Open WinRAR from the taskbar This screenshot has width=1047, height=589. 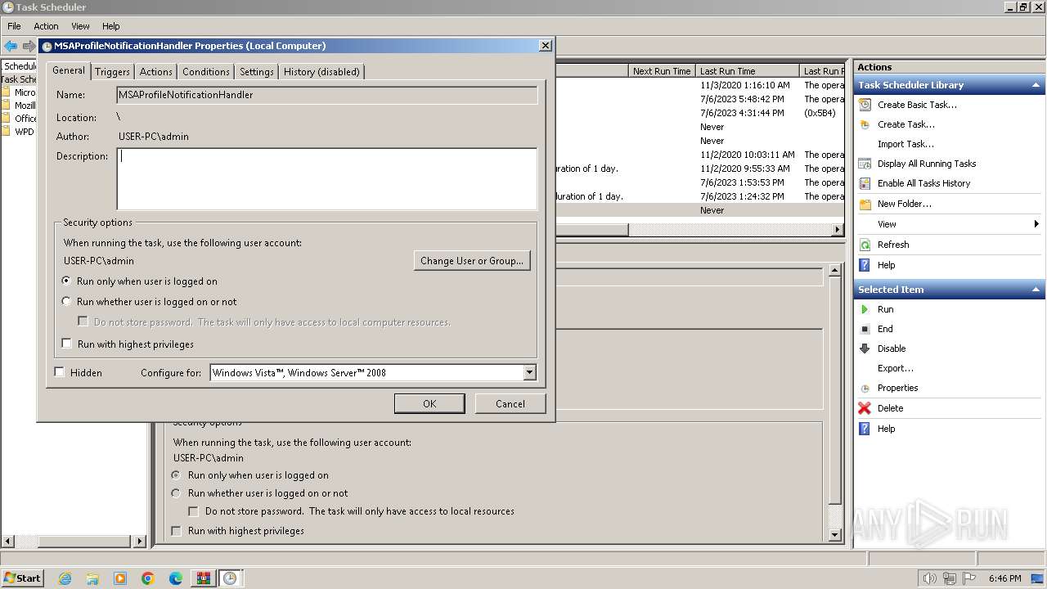click(x=203, y=578)
